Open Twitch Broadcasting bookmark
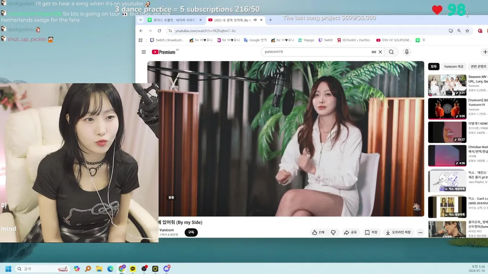The height and width of the screenshot is (274, 488). click(x=167, y=40)
